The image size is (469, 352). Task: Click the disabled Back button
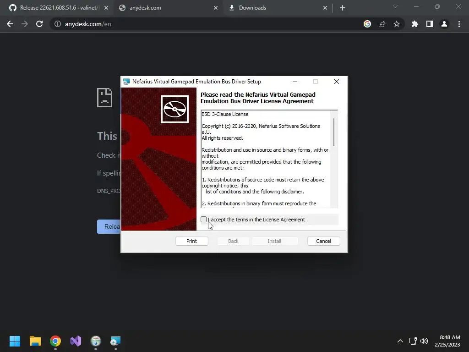[x=233, y=241]
